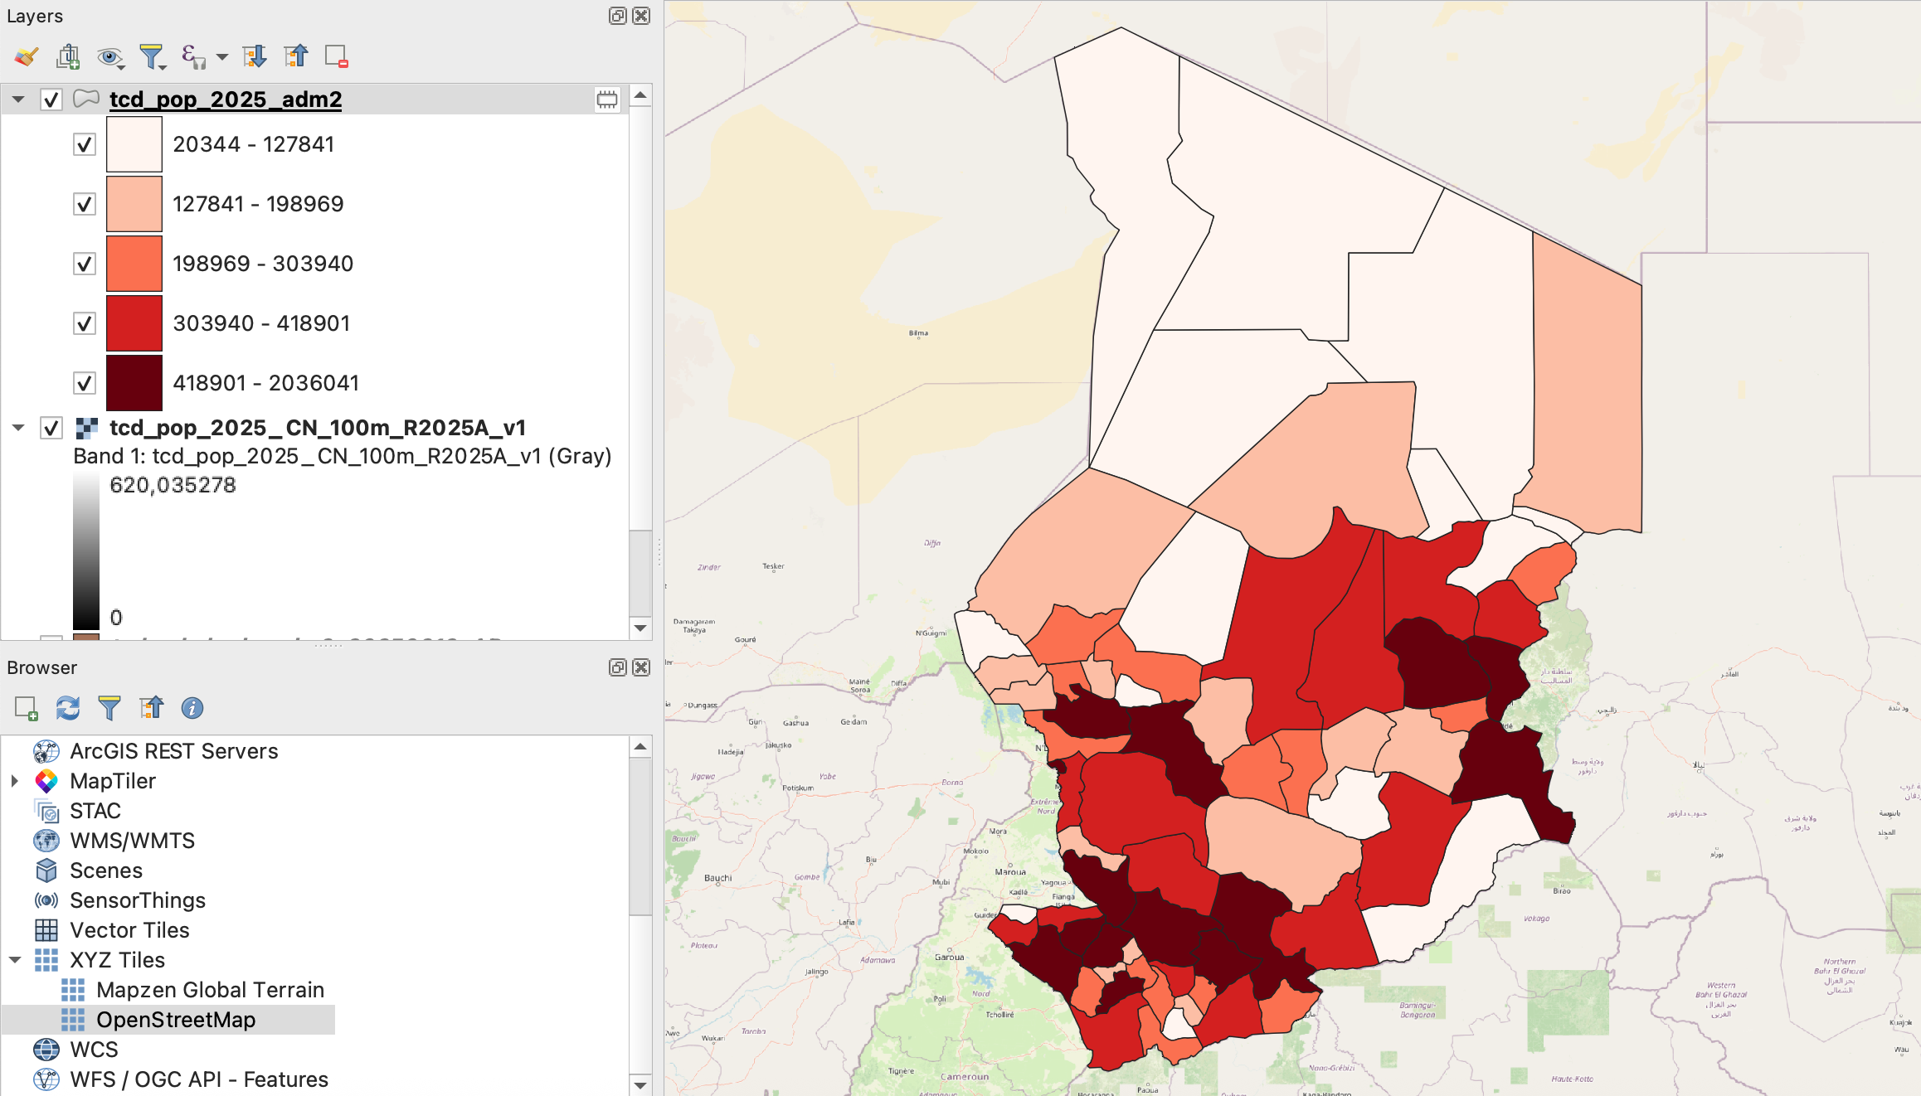
Task: Click the Add Group icon
Action: coord(68,56)
